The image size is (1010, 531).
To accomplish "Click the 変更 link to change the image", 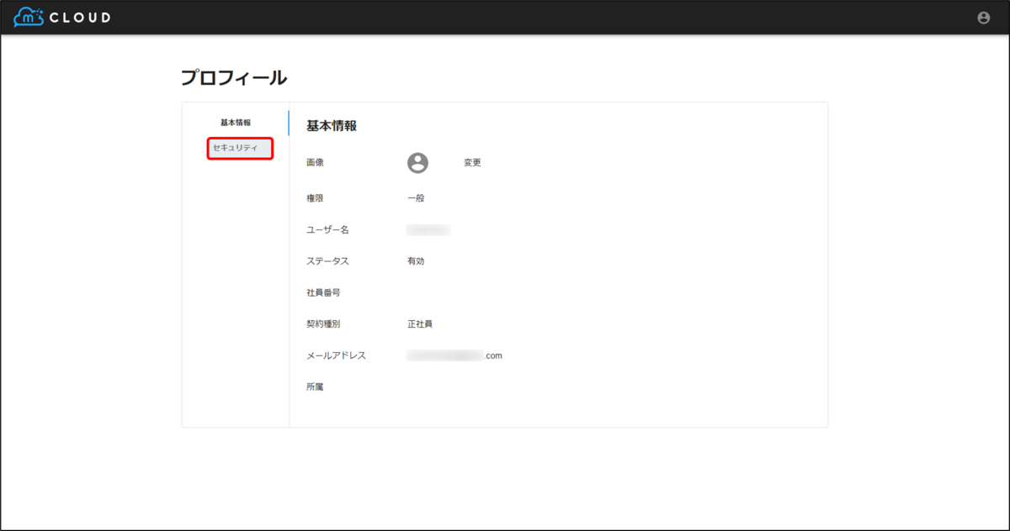I will point(471,162).
